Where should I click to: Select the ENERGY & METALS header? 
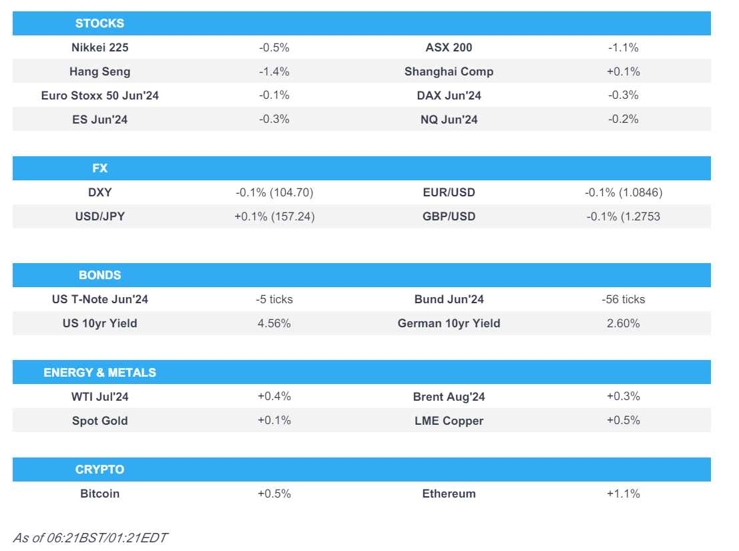(99, 372)
